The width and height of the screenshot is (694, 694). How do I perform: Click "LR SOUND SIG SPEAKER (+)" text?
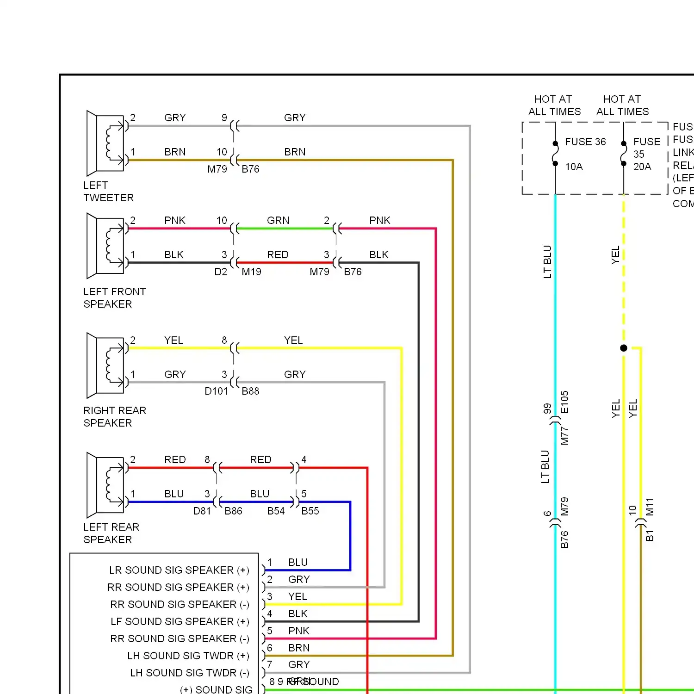tap(179, 570)
